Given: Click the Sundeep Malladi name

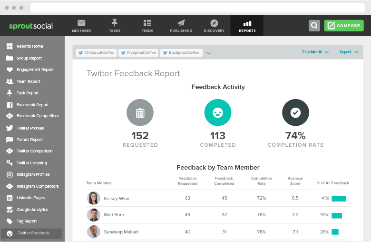Looking at the screenshot, I should coord(121,232).
